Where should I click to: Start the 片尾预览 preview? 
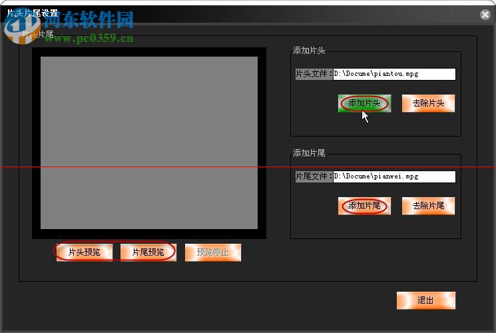(x=148, y=252)
